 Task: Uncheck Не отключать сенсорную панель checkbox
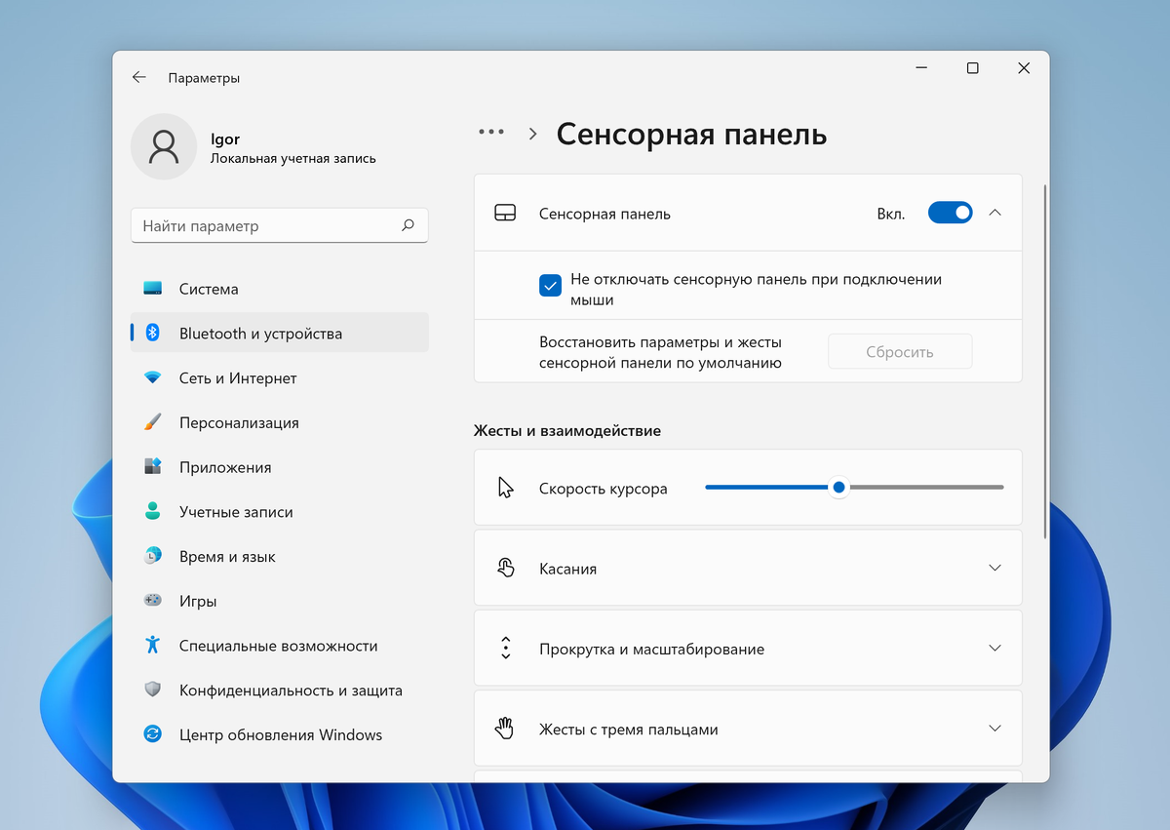coord(550,285)
